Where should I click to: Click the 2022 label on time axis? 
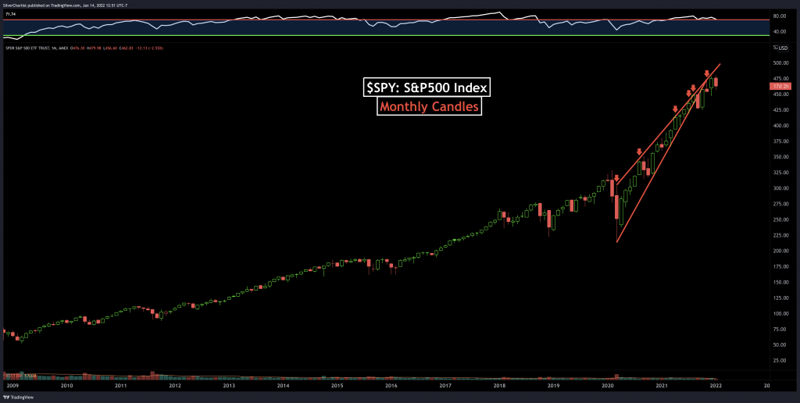pyautogui.click(x=716, y=386)
